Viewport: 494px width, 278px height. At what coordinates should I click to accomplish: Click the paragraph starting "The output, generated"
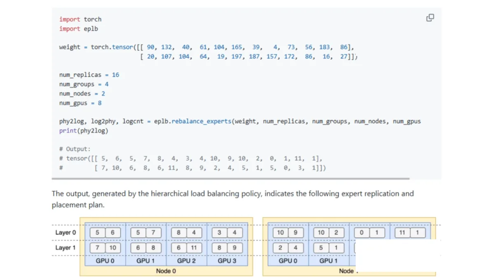[233, 199]
